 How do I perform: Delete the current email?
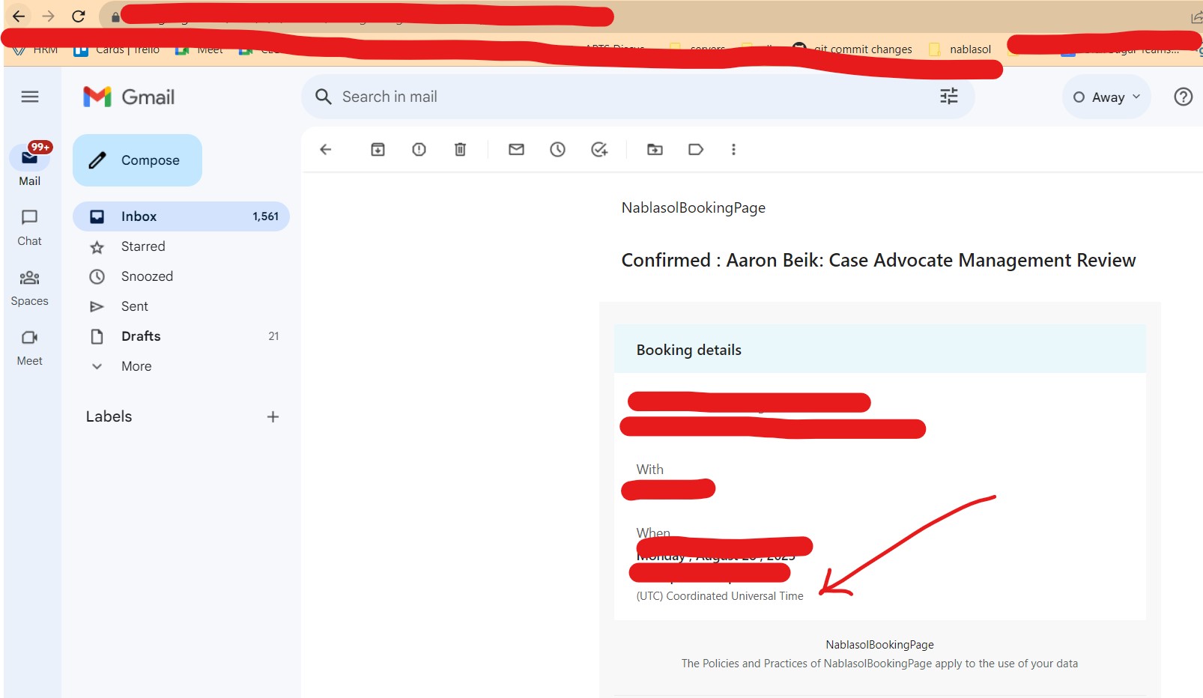460,149
